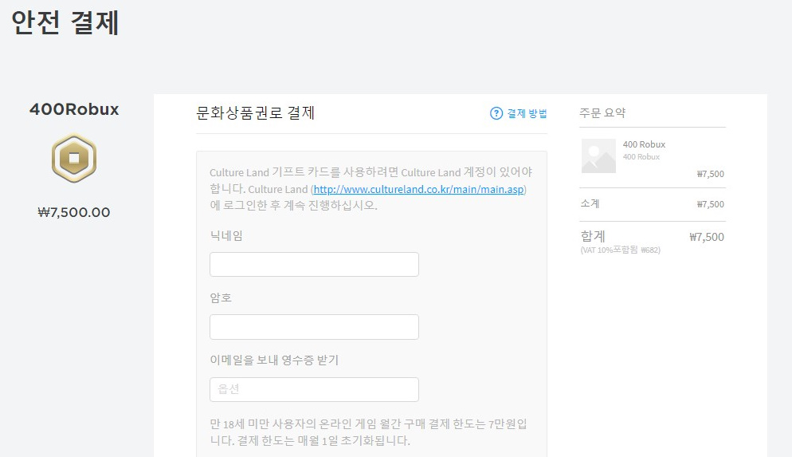
Task: Click the product placeholder image in order summary
Action: tap(598, 156)
